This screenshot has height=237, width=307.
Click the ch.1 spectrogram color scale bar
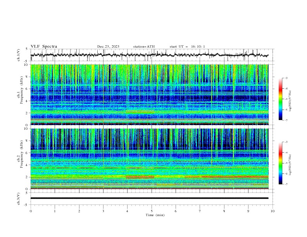280,99
